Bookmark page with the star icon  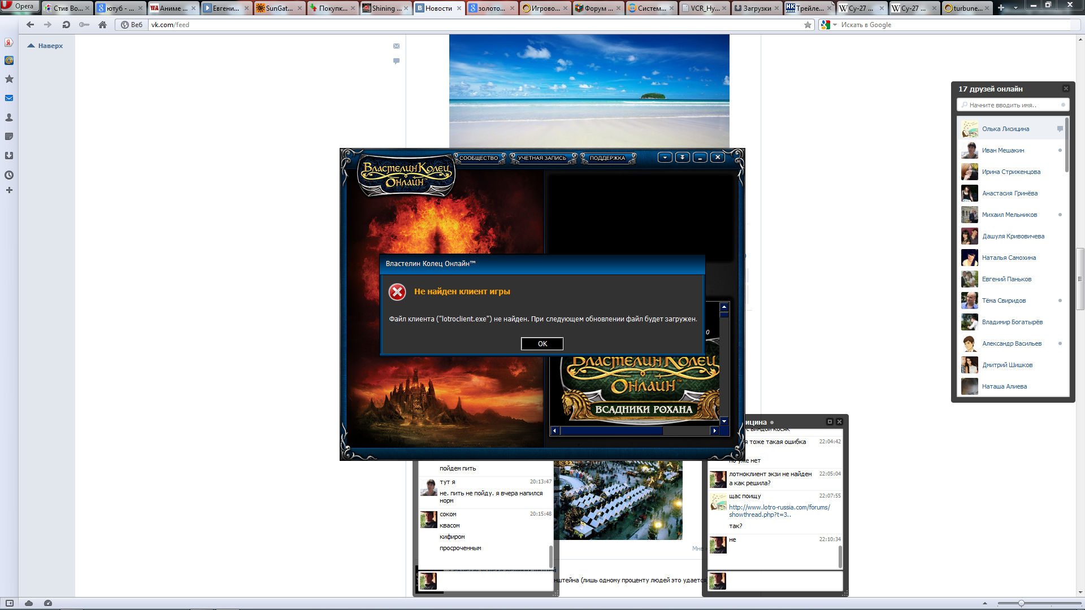coord(808,25)
